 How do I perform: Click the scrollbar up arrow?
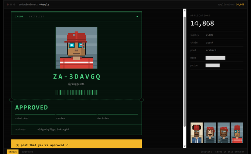coord(185,10)
